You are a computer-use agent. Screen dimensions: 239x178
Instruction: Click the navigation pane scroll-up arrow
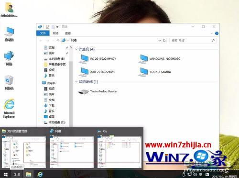pyautogui.click(x=71, y=47)
